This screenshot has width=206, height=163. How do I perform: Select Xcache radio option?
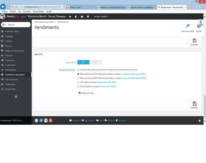(x=78, y=87)
